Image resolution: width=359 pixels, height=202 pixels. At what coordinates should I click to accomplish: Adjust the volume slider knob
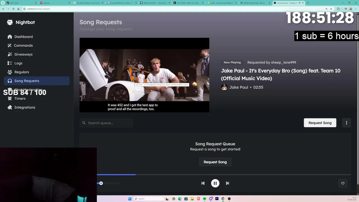click(101, 183)
